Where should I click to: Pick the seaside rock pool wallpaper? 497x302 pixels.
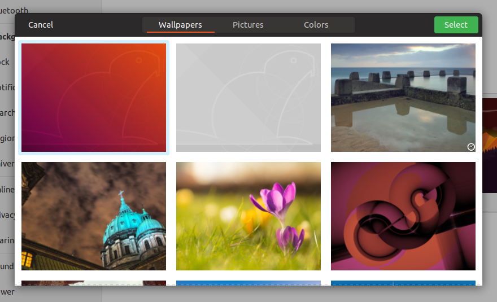[x=403, y=98]
